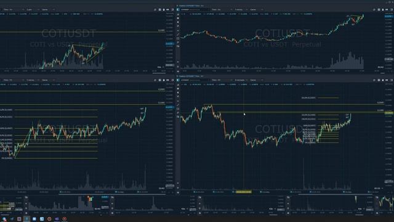Open the last red circular taskbar icon
The width and height of the screenshot is (394, 222).
(65, 219)
